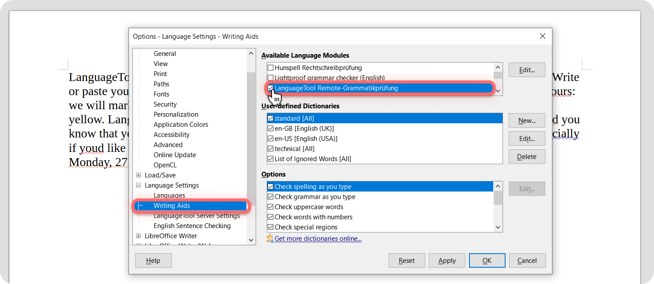
Task: Click the dictionary icon beside Get more dictionaries
Action: (x=270, y=239)
